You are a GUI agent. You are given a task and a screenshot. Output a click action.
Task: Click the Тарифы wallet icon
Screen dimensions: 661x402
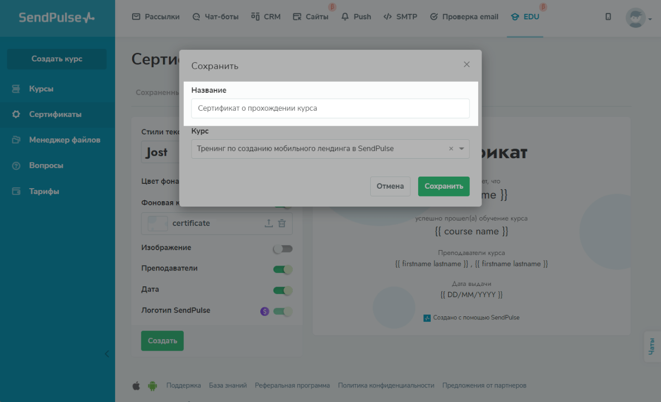tap(16, 191)
